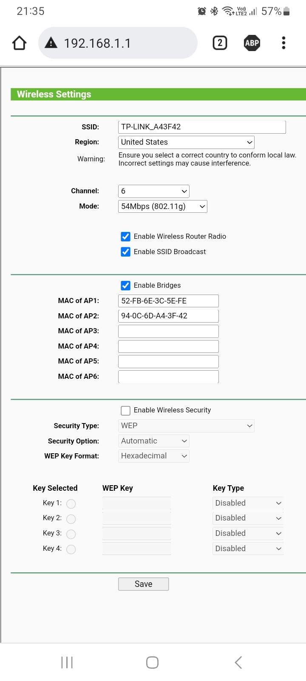Tap the Wireless Settings header text
The height and width of the screenshot is (681, 306).
pyautogui.click(x=54, y=94)
